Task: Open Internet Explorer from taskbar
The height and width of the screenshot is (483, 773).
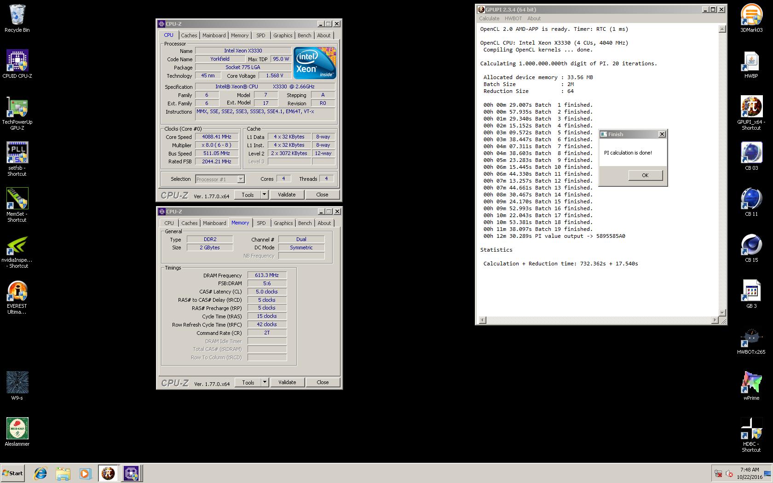Action: pos(40,473)
